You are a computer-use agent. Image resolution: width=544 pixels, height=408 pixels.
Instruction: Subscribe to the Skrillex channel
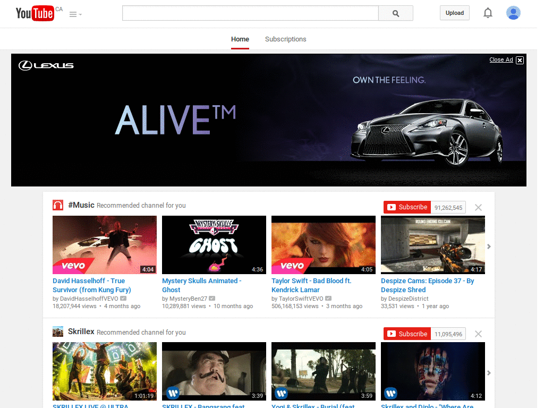click(407, 334)
